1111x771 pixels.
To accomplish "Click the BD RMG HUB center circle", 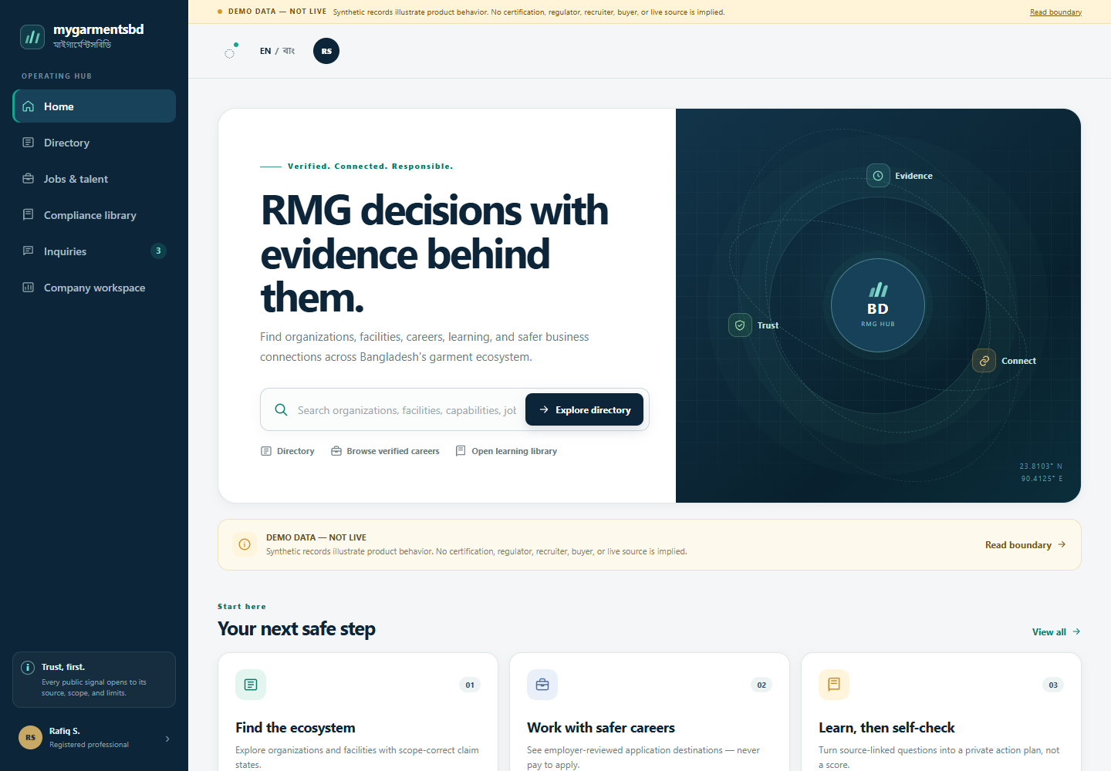I will tap(878, 305).
